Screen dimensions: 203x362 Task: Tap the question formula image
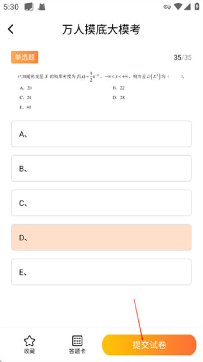(101, 92)
